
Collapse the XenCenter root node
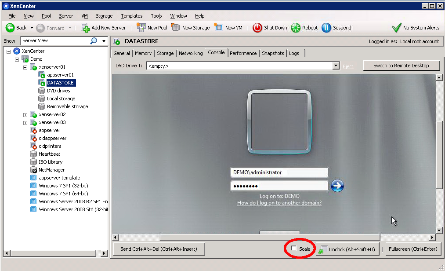pos(8,51)
